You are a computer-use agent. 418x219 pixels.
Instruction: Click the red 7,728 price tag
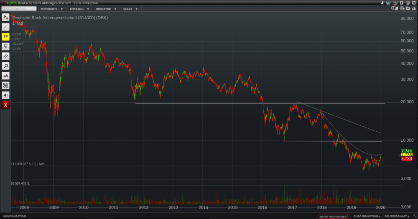tap(407, 158)
